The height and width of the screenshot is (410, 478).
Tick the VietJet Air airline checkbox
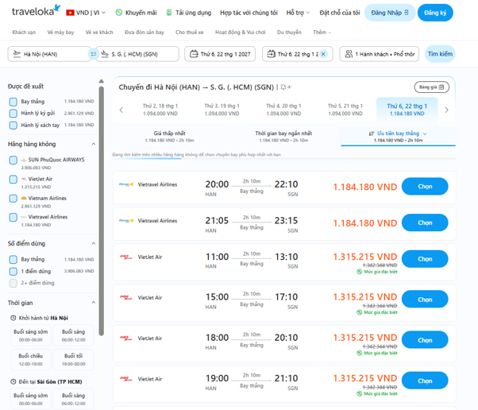[x=13, y=179]
